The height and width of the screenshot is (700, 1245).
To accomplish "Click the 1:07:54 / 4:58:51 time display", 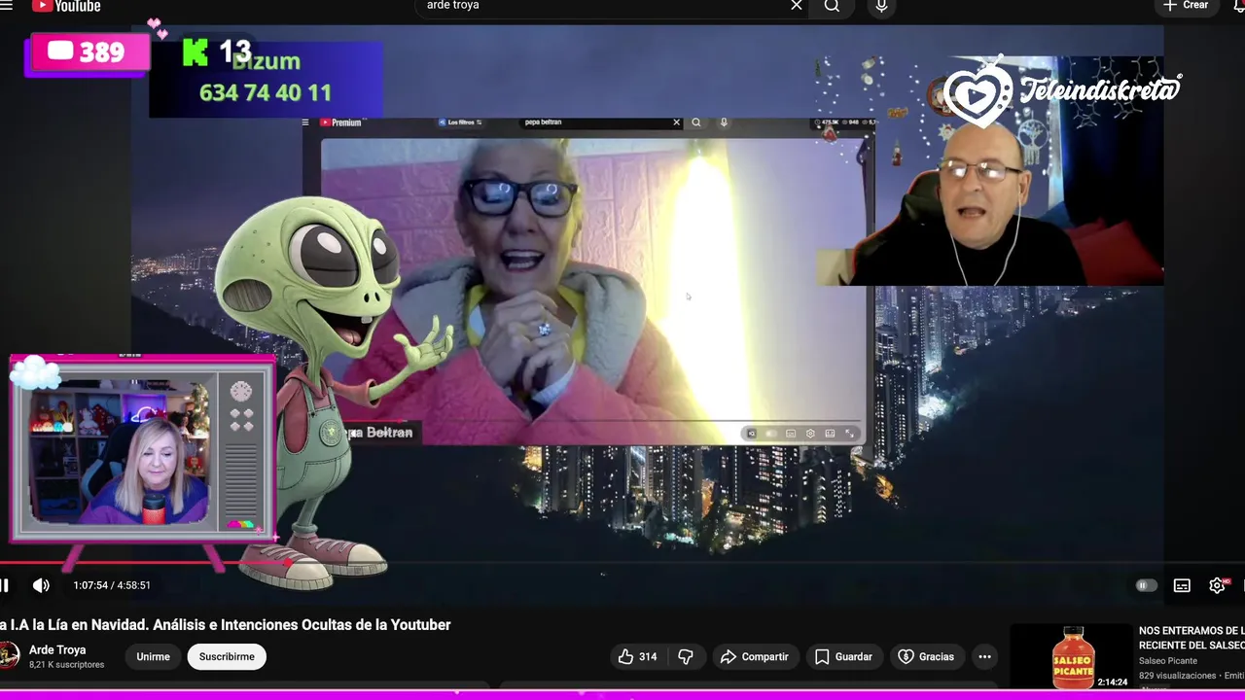I will coord(112,585).
